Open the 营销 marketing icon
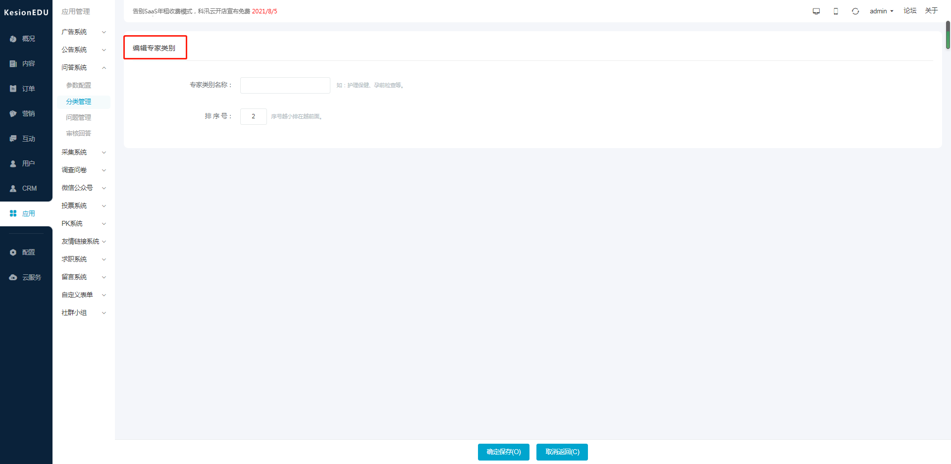Image resolution: width=951 pixels, height=464 pixels. tap(13, 113)
